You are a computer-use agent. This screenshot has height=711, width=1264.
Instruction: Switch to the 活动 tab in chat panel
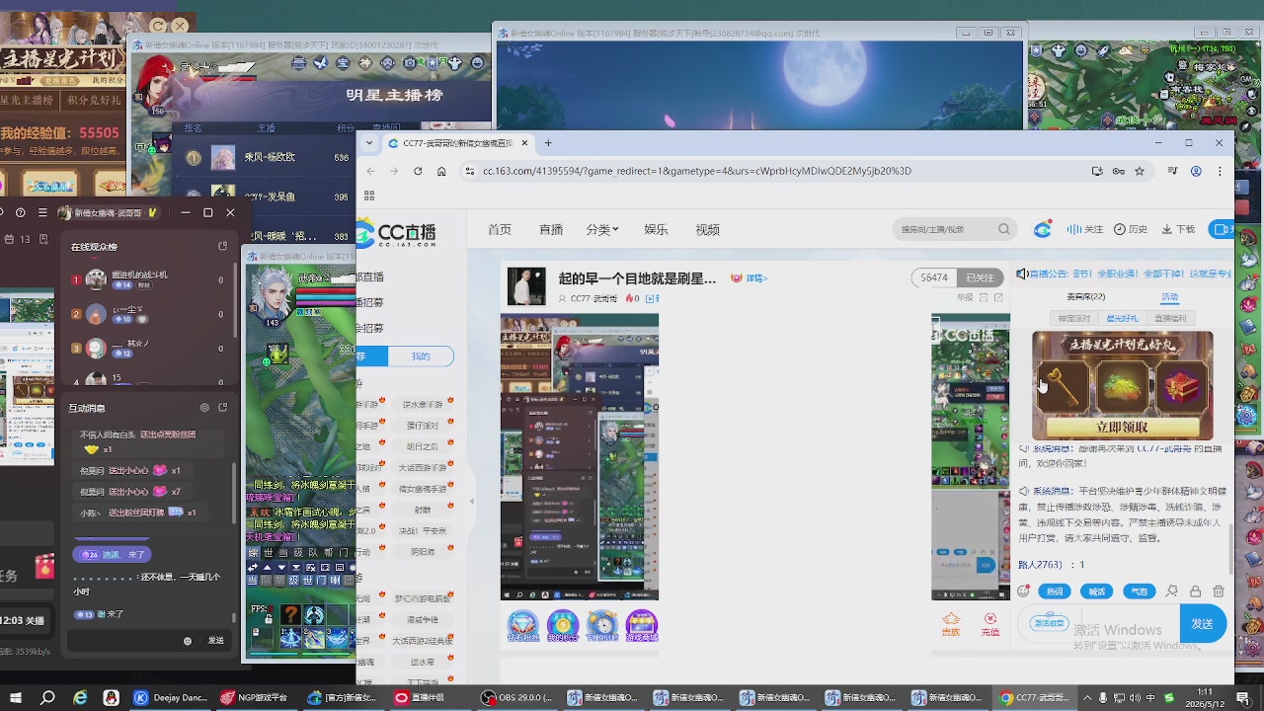(1170, 297)
